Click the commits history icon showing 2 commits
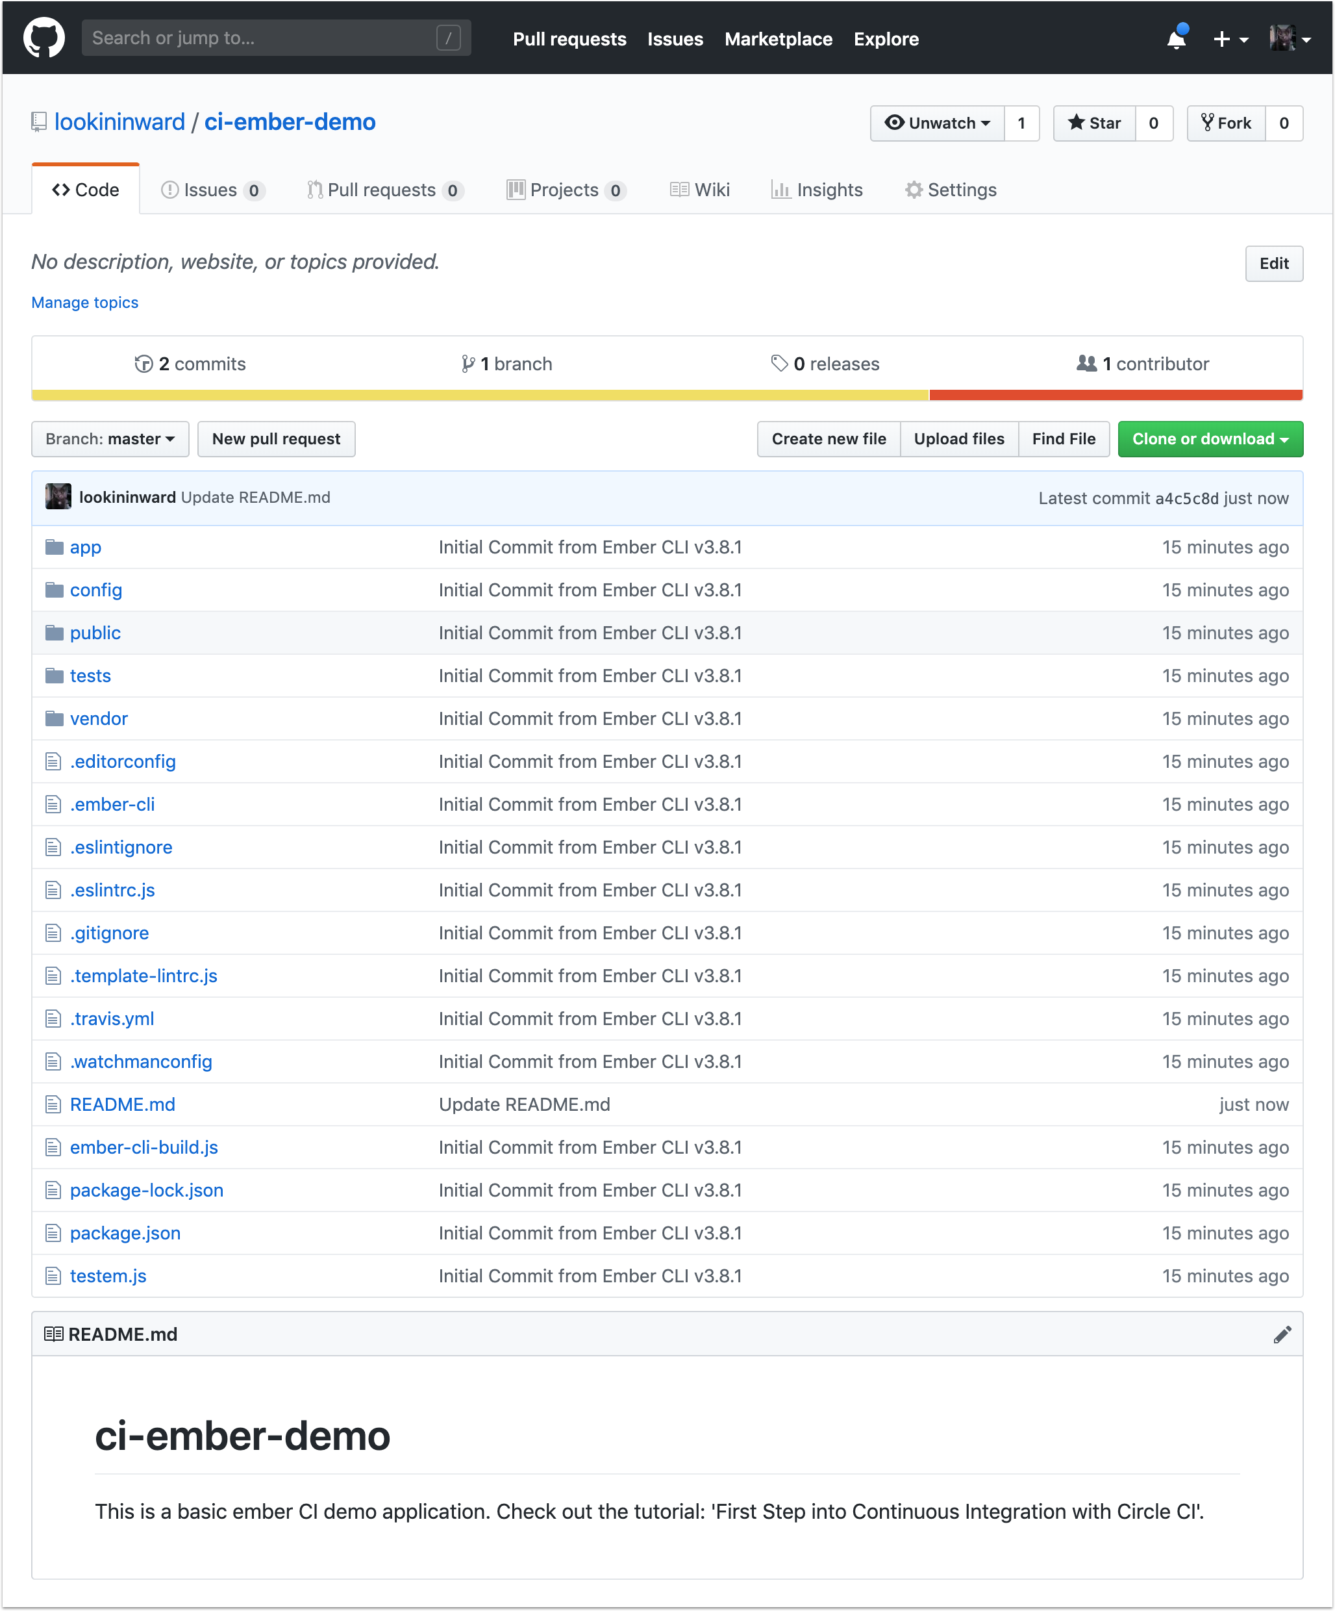This screenshot has height=1611, width=1335. pyautogui.click(x=144, y=364)
